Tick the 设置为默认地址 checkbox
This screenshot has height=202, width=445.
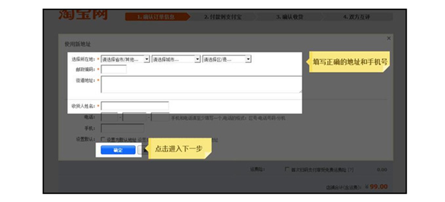tap(103, 139)
